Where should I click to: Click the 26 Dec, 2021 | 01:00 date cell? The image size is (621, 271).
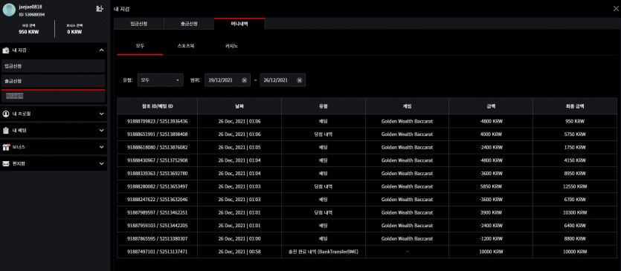click(239, 238)
